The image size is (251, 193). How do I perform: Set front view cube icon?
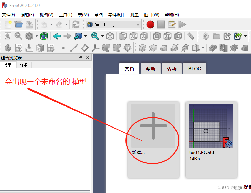123,36
